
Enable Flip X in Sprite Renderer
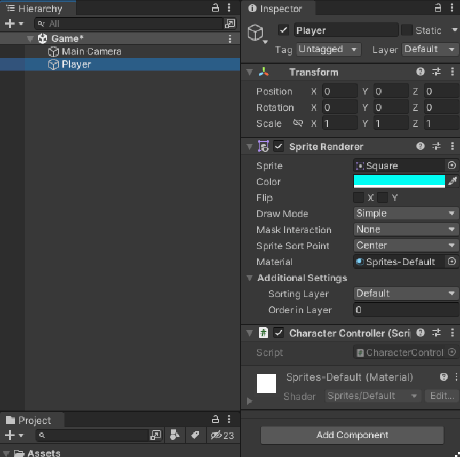[359, 198]
